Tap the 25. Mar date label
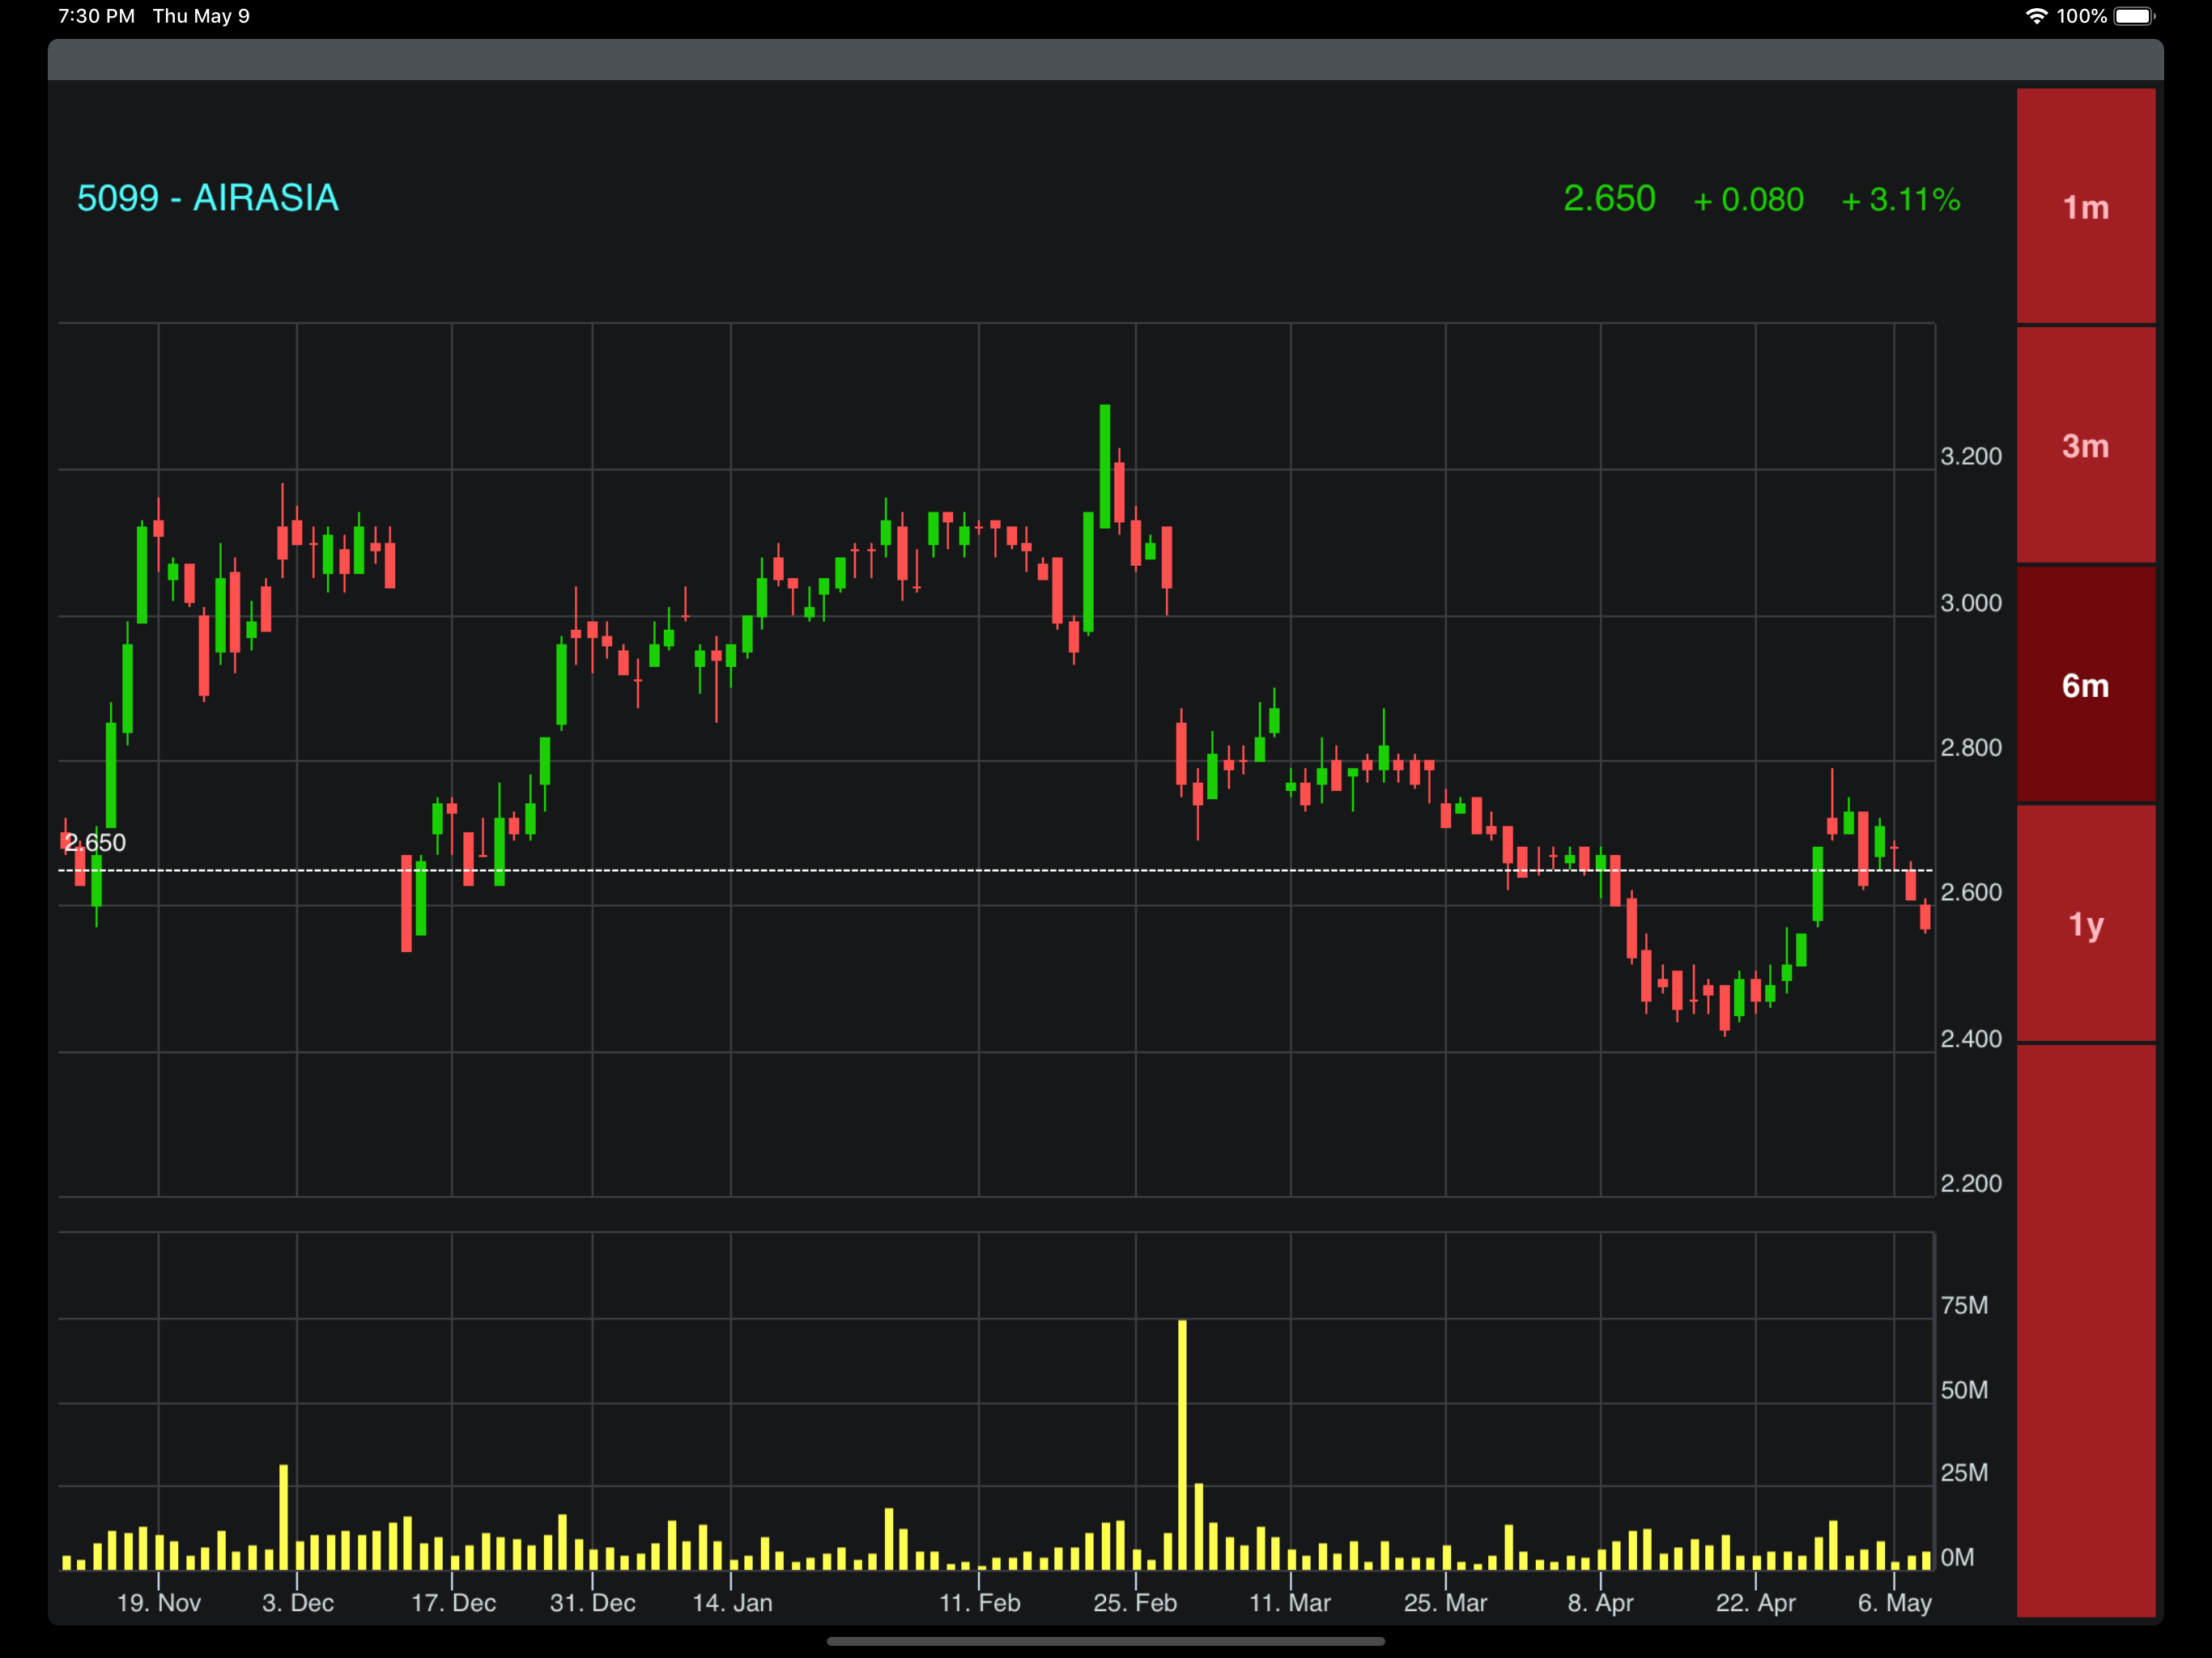The image size is (2212, 1658). pyautogui.click(x=1445, y=1602)
